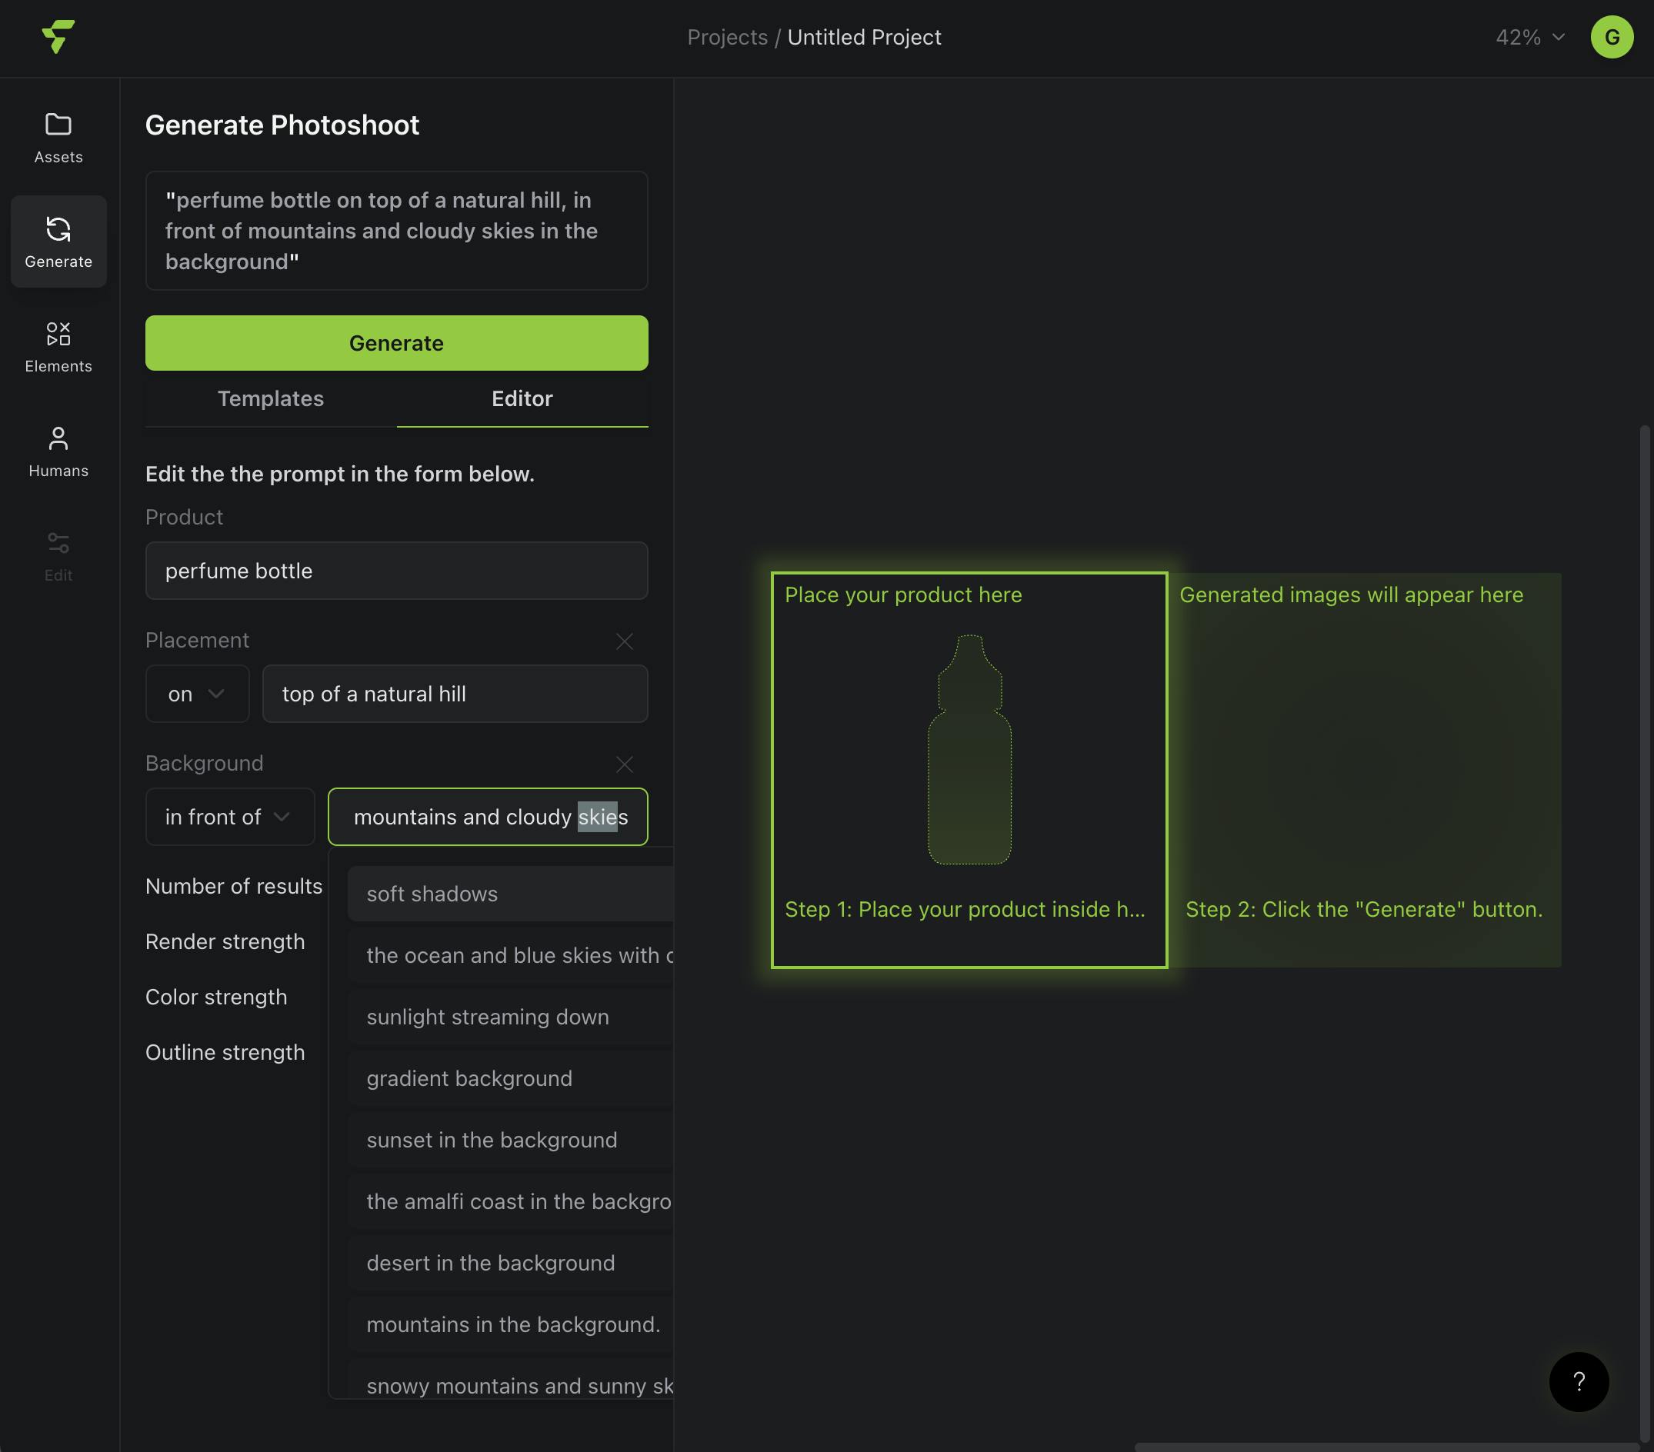The height and width of the screenshot is (1452, 1654).
Task: Open the Elements panel icon
Action: (58, 334)
